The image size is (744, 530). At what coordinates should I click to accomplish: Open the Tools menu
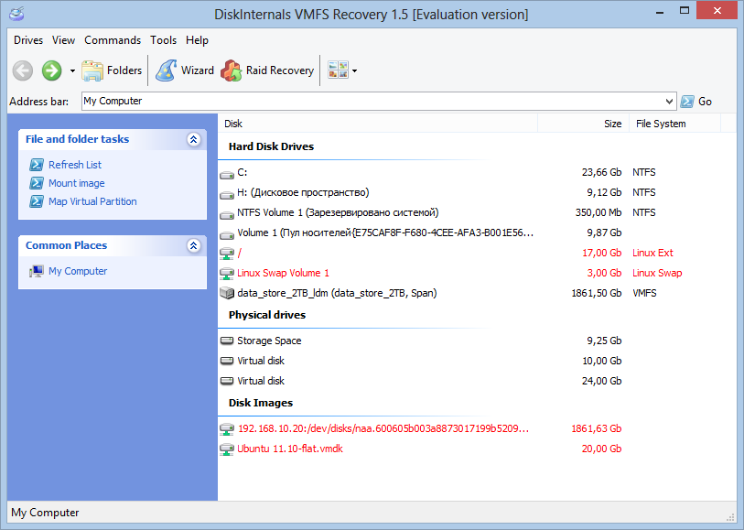click(163, 40)
